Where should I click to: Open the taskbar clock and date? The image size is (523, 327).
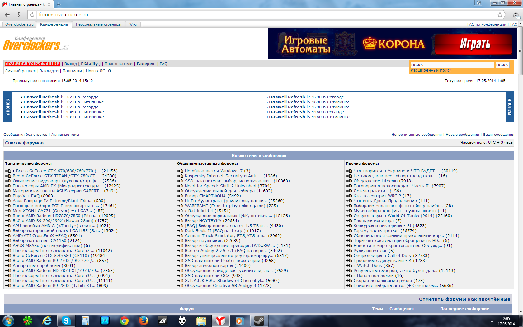point(506,321)
